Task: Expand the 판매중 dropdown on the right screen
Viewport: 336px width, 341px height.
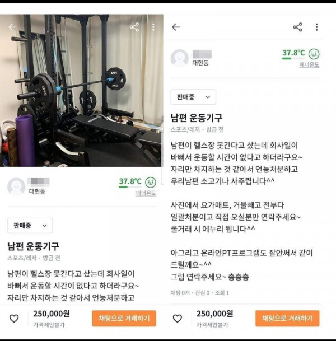Action: point(193,97)
